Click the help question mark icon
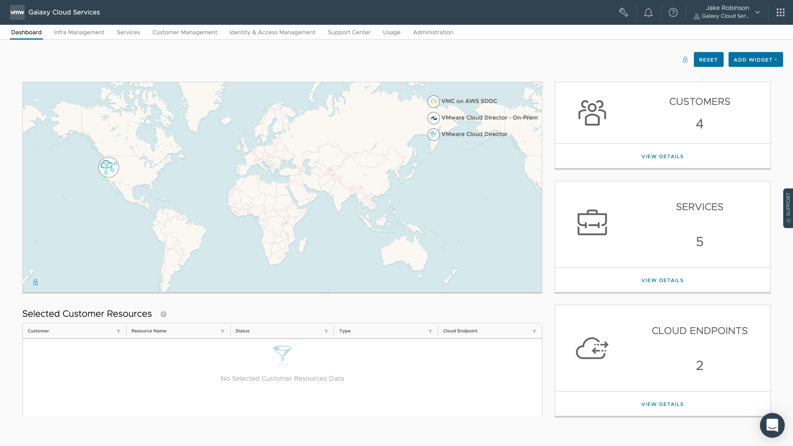Image resolution: width=793 pixels, height=446 pixels. tap(673, 12)
